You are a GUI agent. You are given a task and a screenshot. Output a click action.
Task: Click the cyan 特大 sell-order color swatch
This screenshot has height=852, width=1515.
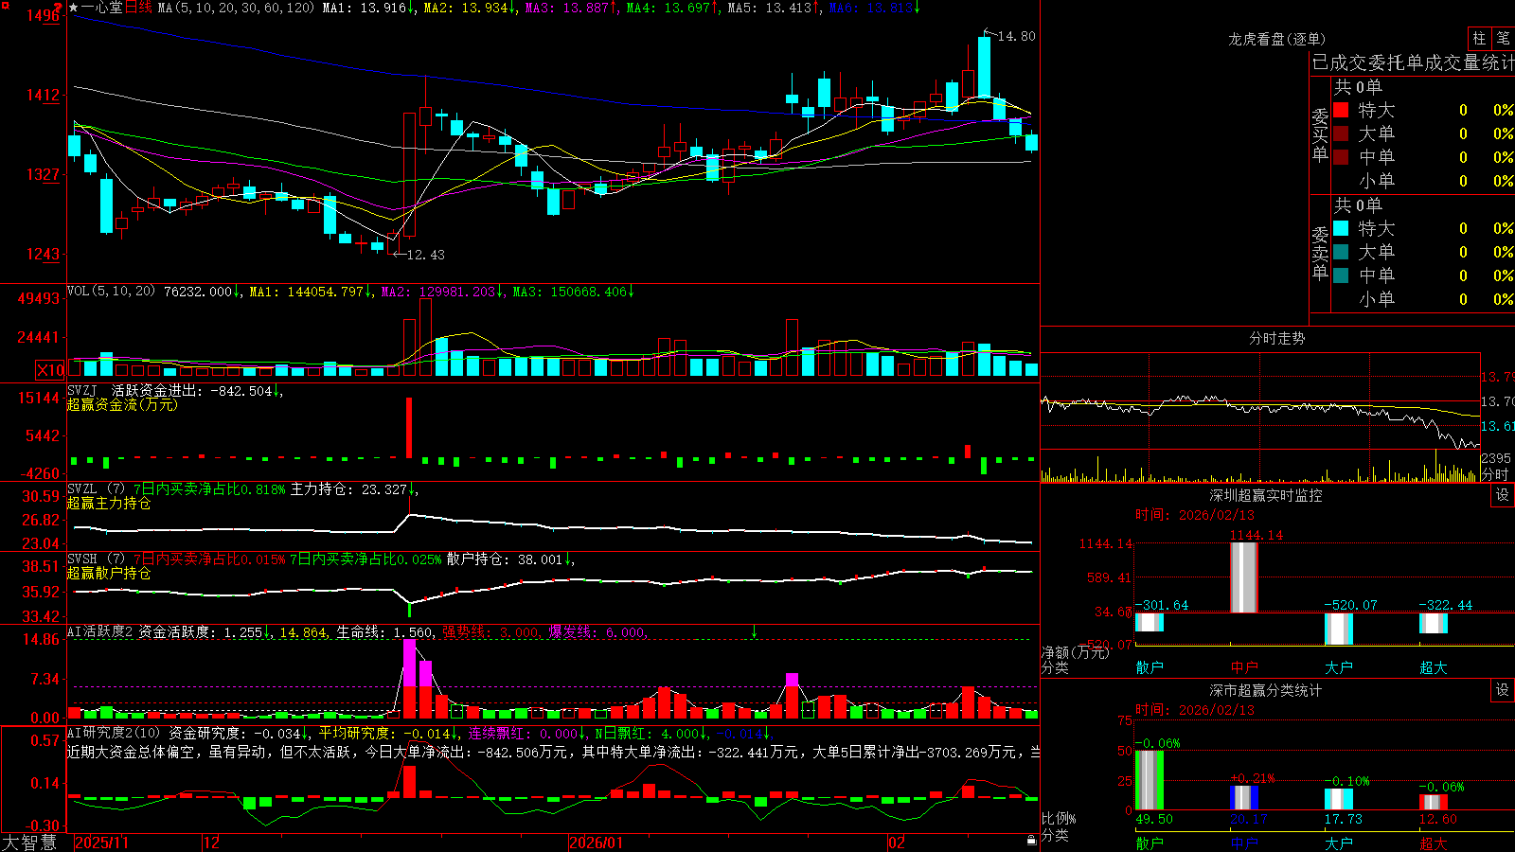click(1341, 228)
